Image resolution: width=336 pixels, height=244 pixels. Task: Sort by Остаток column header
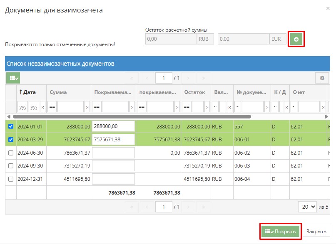pos(195,92)
